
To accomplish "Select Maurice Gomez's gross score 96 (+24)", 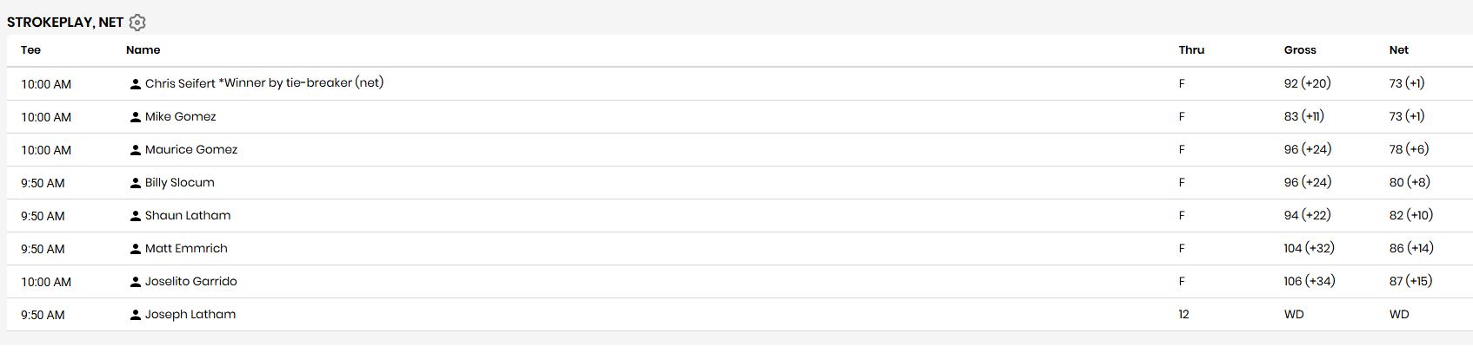I will pos(1308,149).
